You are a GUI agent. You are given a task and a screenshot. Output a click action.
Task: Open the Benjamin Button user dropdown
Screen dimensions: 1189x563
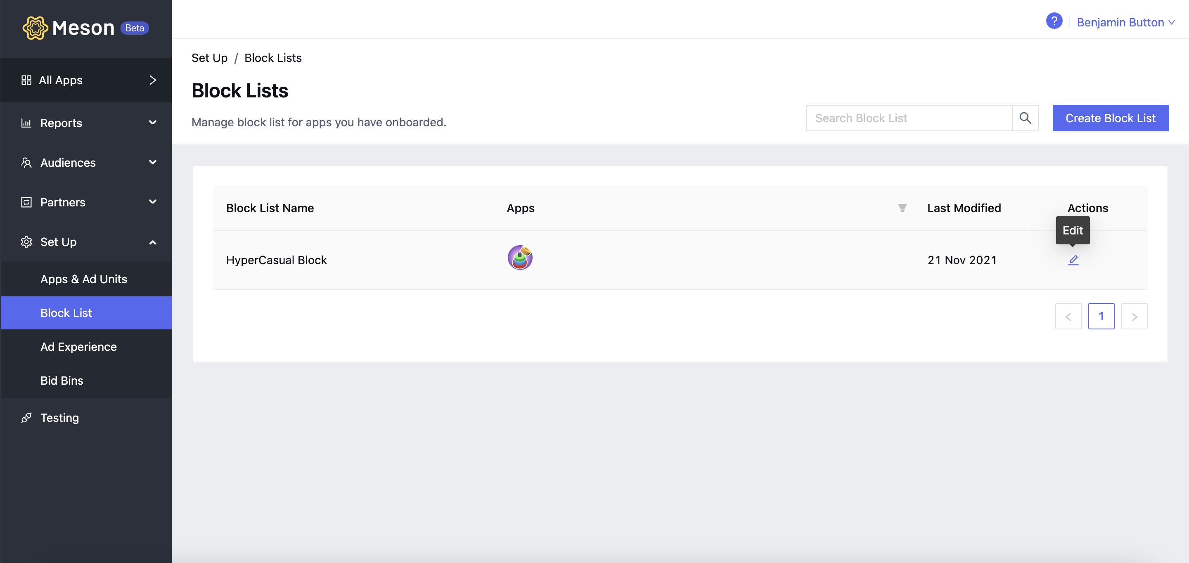1126,22
